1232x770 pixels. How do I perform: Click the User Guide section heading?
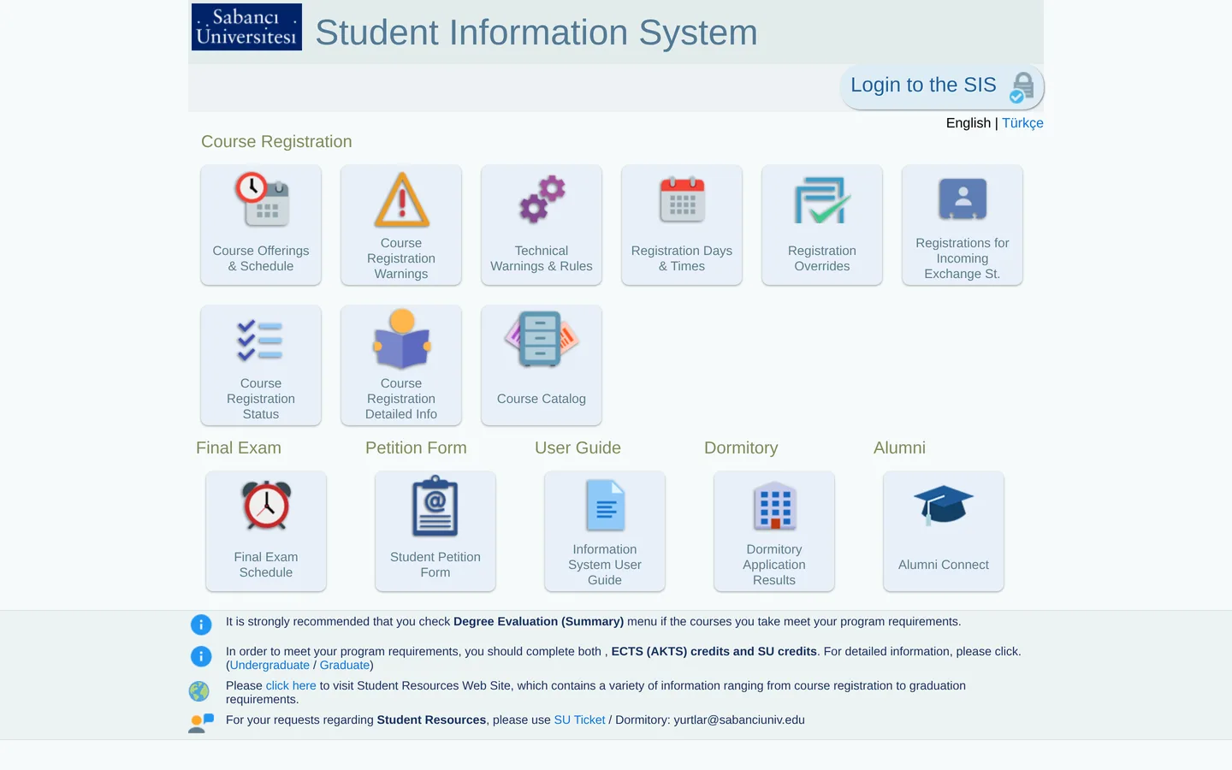click(x=577, y=448)
